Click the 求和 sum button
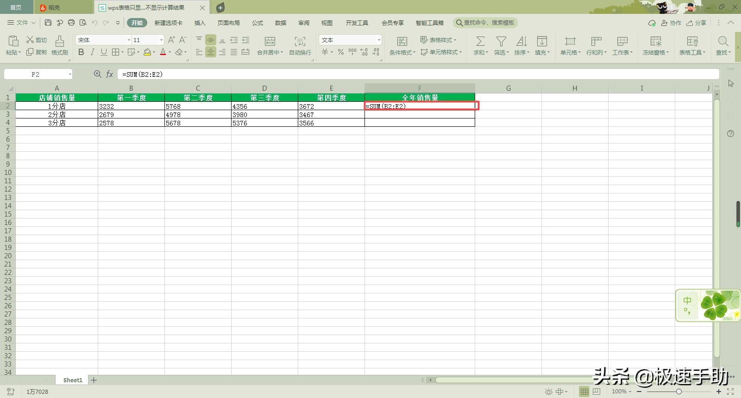This screenshot has width=741, height=398. tap(480, 45)
